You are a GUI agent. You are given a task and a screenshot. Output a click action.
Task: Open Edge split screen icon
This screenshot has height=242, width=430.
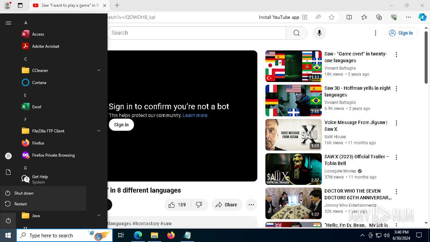349,17
